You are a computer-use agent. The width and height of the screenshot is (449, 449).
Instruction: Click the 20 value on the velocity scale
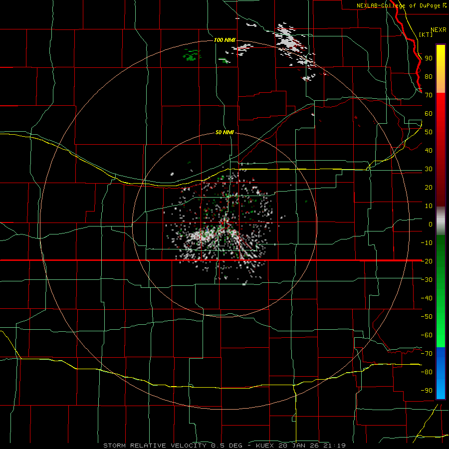(429, 187)
